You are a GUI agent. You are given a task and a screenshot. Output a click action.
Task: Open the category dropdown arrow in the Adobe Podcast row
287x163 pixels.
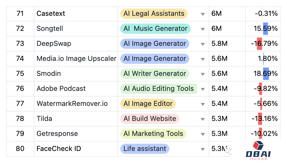(203, 89)
